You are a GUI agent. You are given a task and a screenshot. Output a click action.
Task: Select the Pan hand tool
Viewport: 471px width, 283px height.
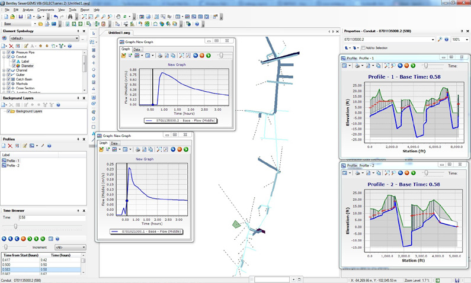click(118, 17)
